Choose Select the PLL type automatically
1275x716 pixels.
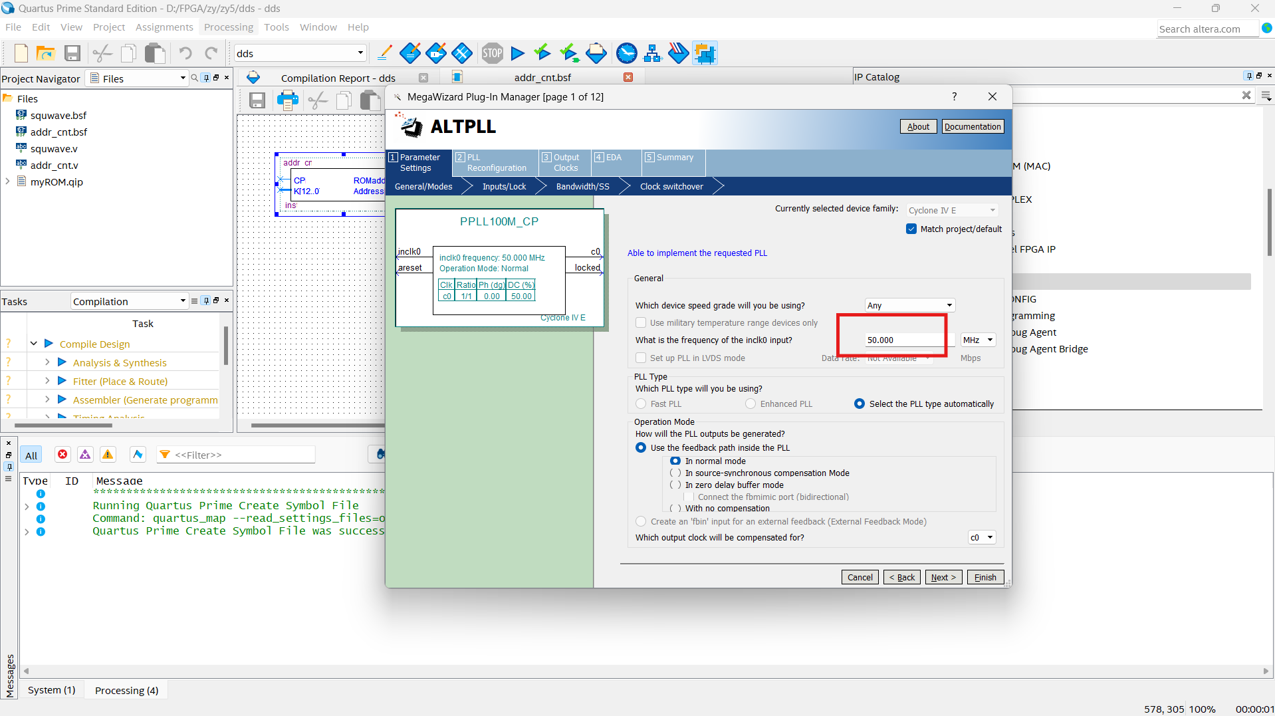point(860,404)
